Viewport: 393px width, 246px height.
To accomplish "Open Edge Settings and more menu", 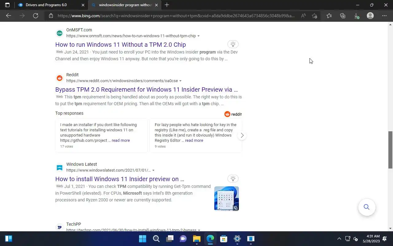I will click(384, 16).
